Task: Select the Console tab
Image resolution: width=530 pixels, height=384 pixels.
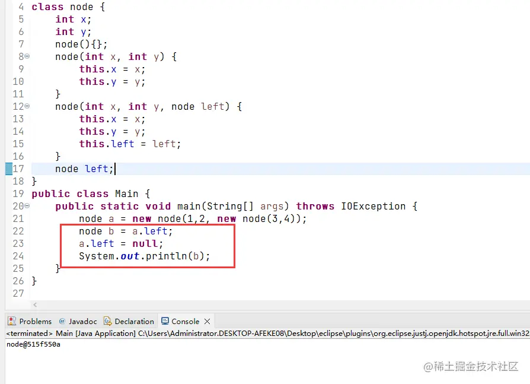Action: pos(185,321)
